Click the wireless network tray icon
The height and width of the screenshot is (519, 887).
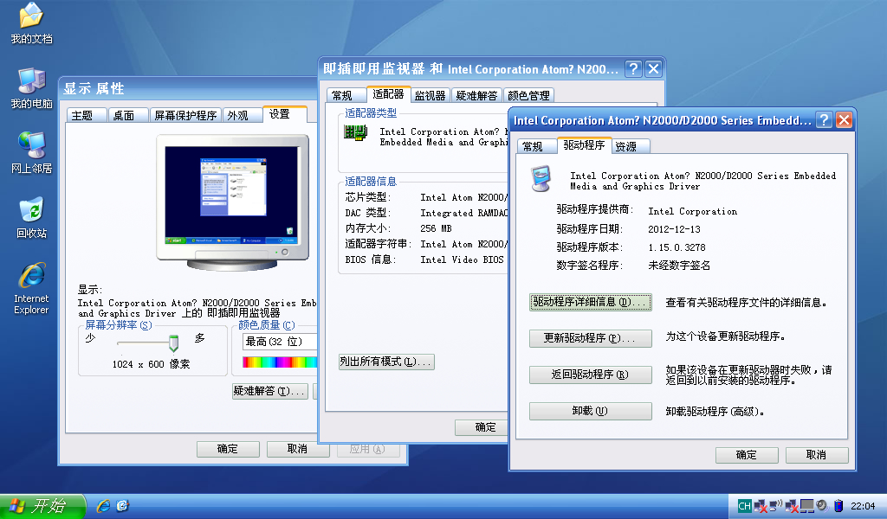pyautogui.click(x=775, y=506)
